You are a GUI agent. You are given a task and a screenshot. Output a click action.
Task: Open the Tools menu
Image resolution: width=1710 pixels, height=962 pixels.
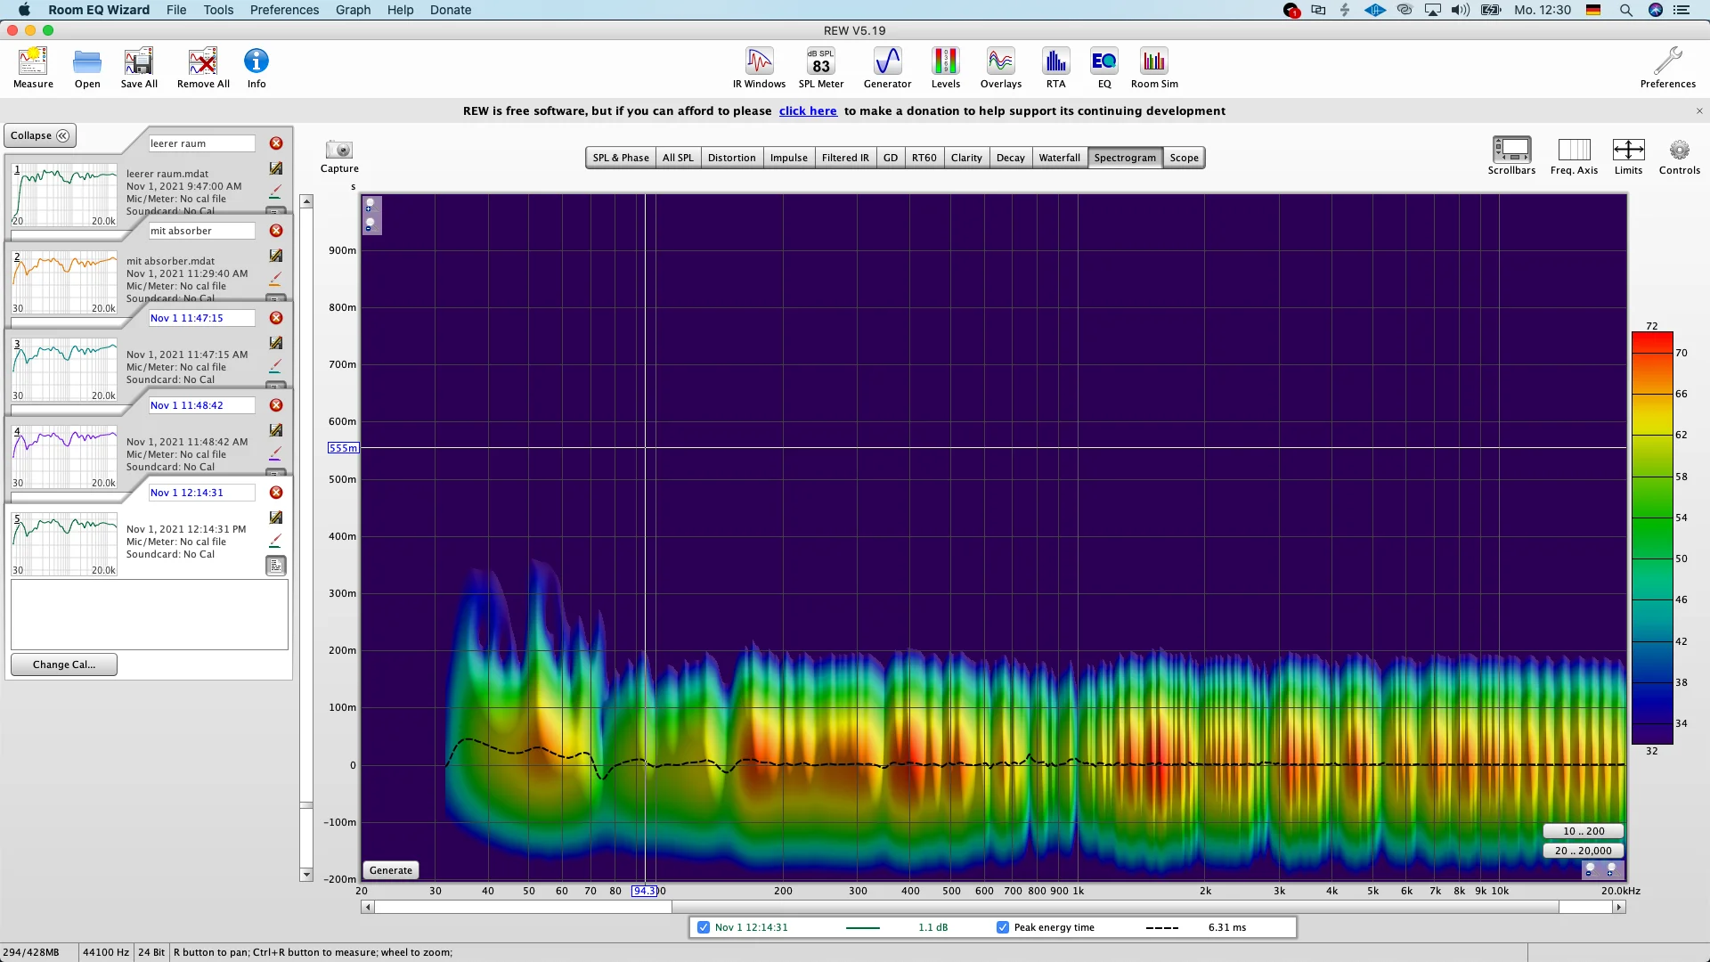pyautogui.click(x=218, y=10)
